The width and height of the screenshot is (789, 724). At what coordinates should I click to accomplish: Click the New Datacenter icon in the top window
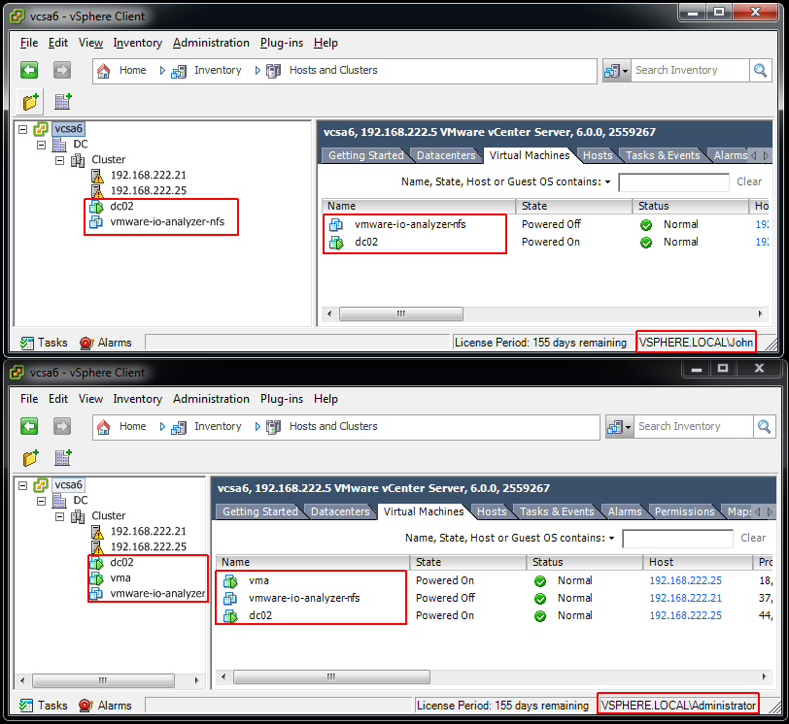pos(63,102)
